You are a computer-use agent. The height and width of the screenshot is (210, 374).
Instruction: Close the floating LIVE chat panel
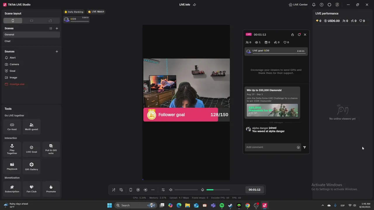coord(305,34)
